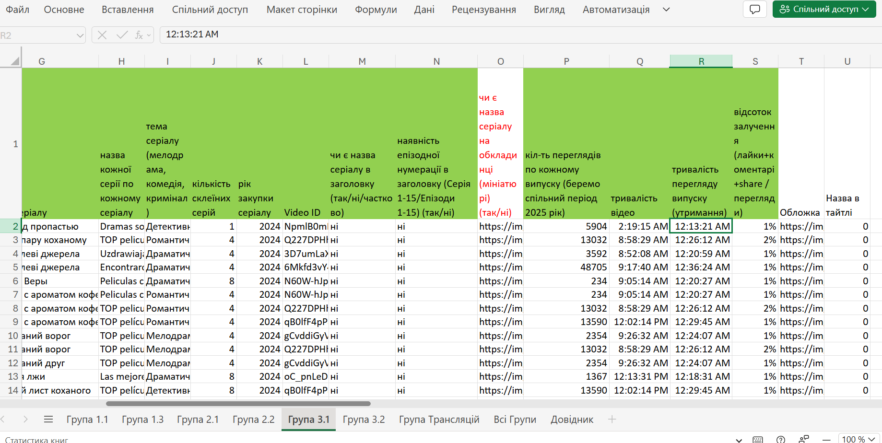This screenshot has height=443, width=882.
Task: Select row 14 header
Action: 11,390
